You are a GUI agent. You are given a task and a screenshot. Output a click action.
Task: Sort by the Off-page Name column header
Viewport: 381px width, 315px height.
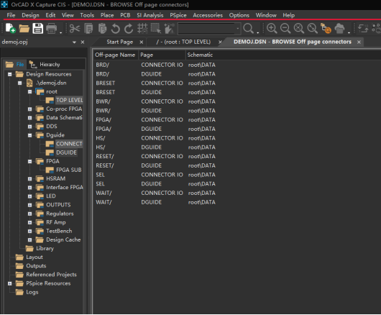pos(115,55)
